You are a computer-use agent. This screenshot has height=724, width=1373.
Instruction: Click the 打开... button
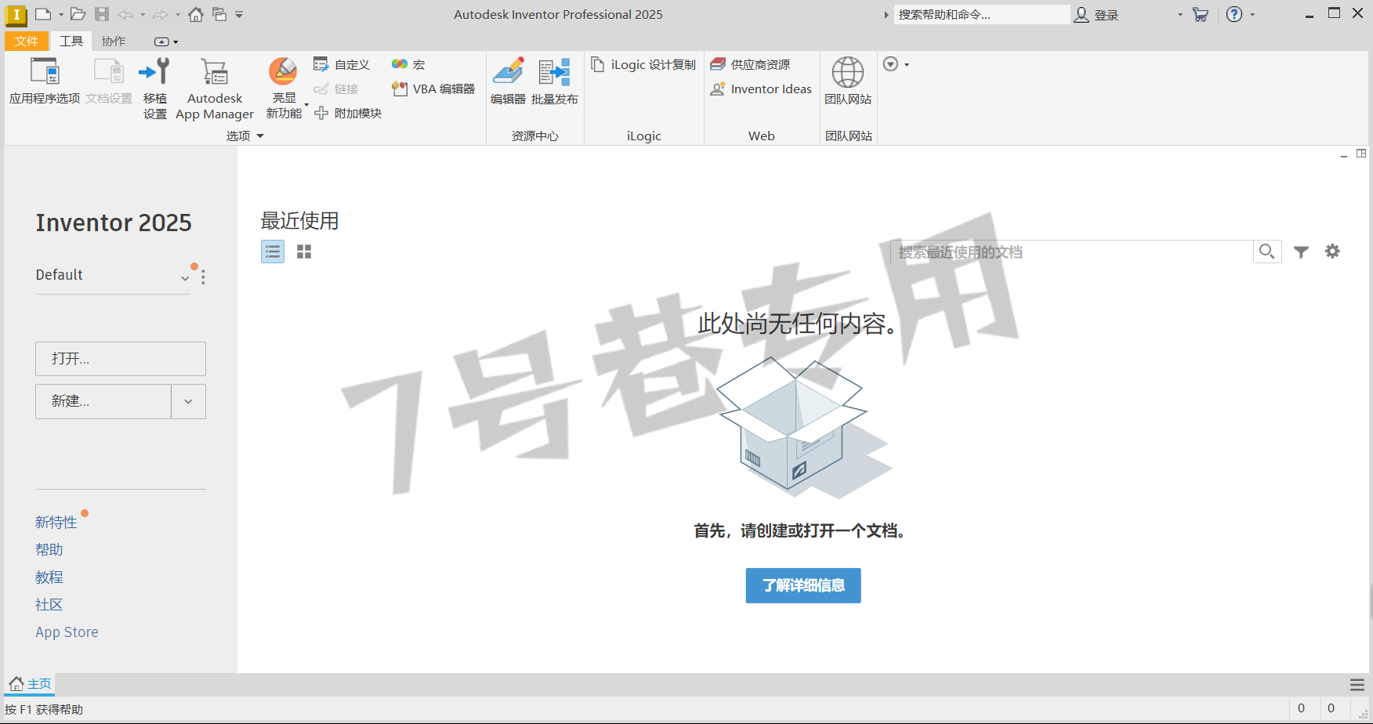point(121,359)
